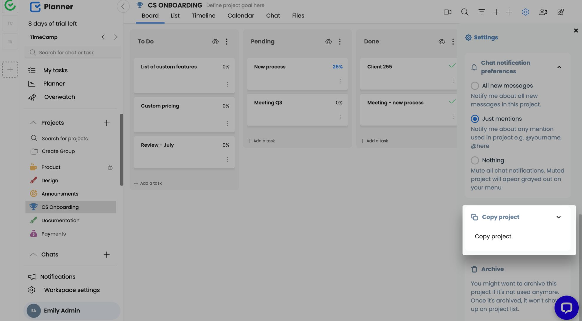Click the blue settings gear icon
The height and width of the screenshot is (321, 582).
[525, 12]
